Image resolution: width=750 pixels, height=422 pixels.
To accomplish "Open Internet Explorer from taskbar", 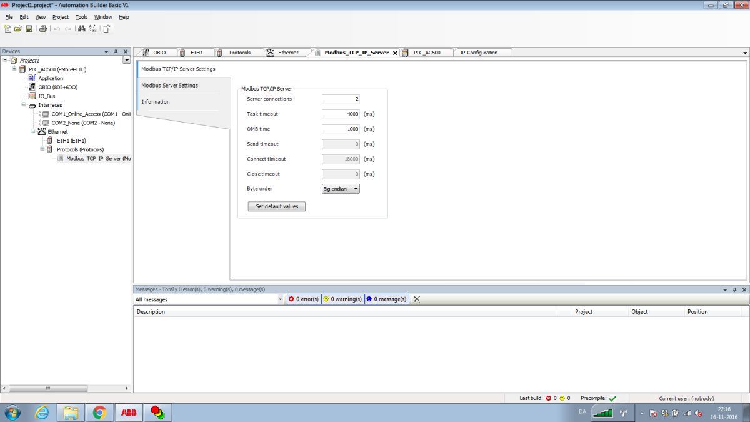I will click(42, 413).
